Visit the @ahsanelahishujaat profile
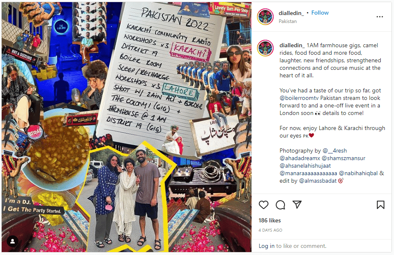Screen dimensions: 394x255 coord(305,166)
